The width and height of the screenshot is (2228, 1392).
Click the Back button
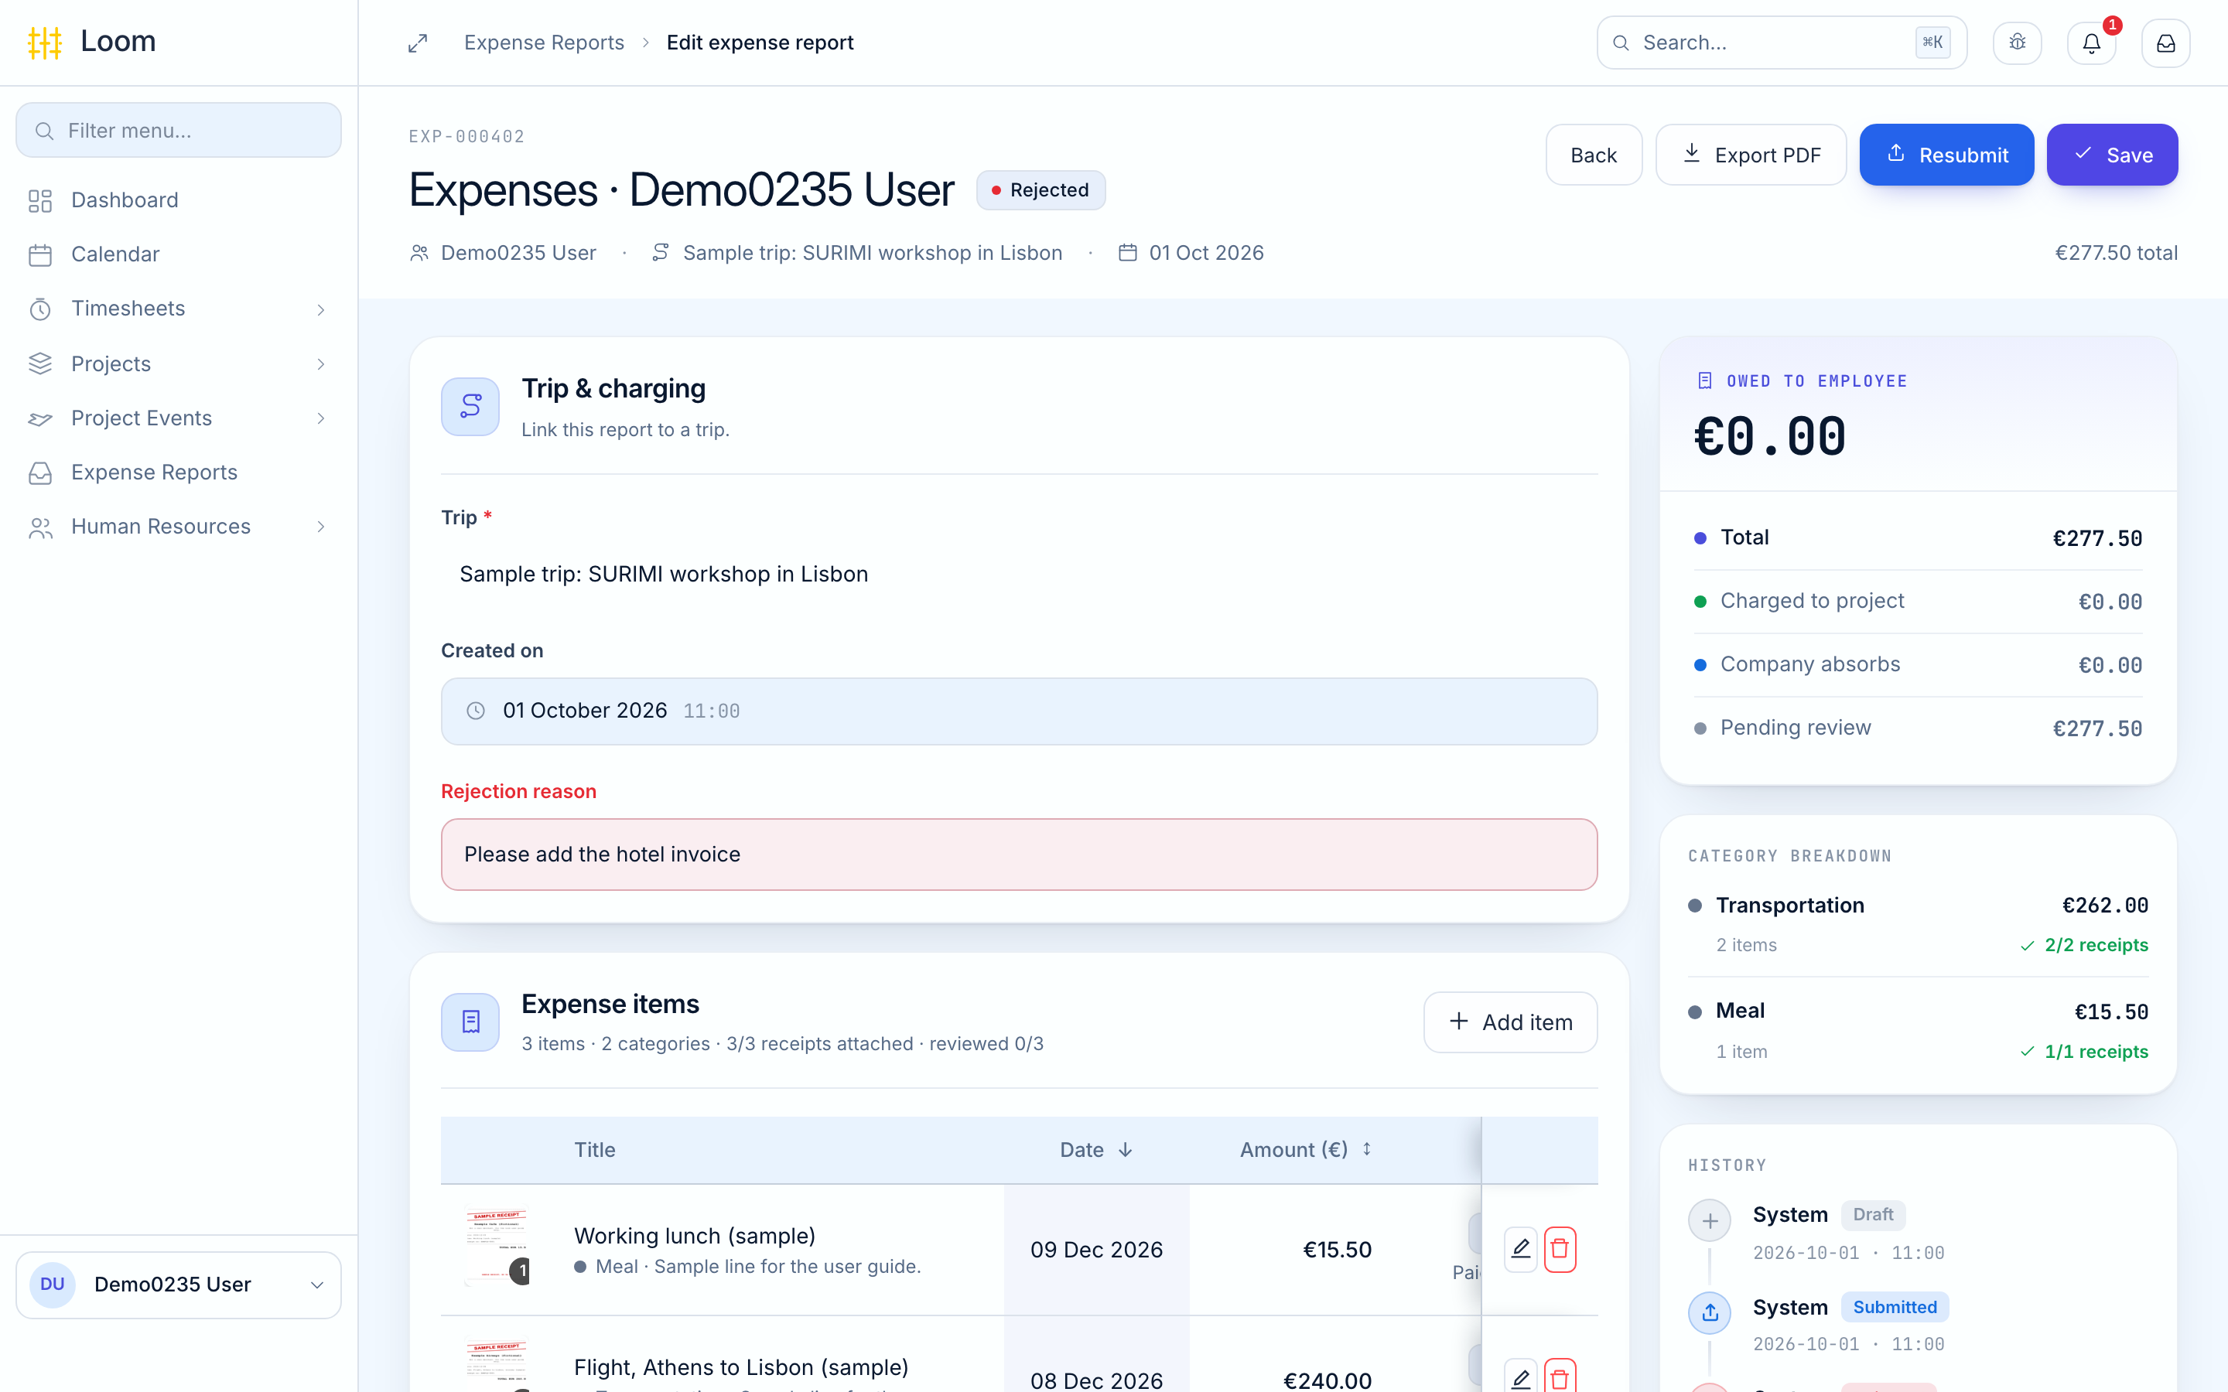pyautogui.click(x=1594, y=155)
